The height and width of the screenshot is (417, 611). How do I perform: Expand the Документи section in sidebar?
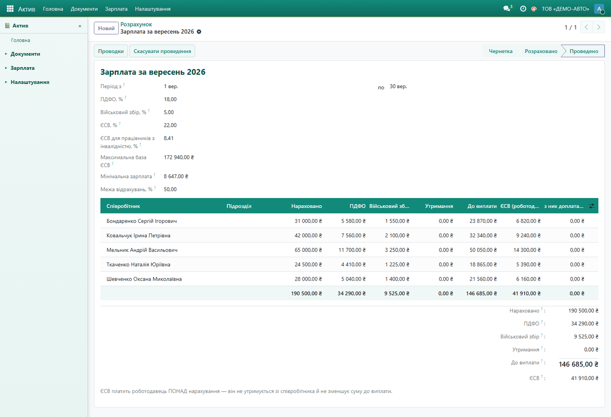(25, 54)
